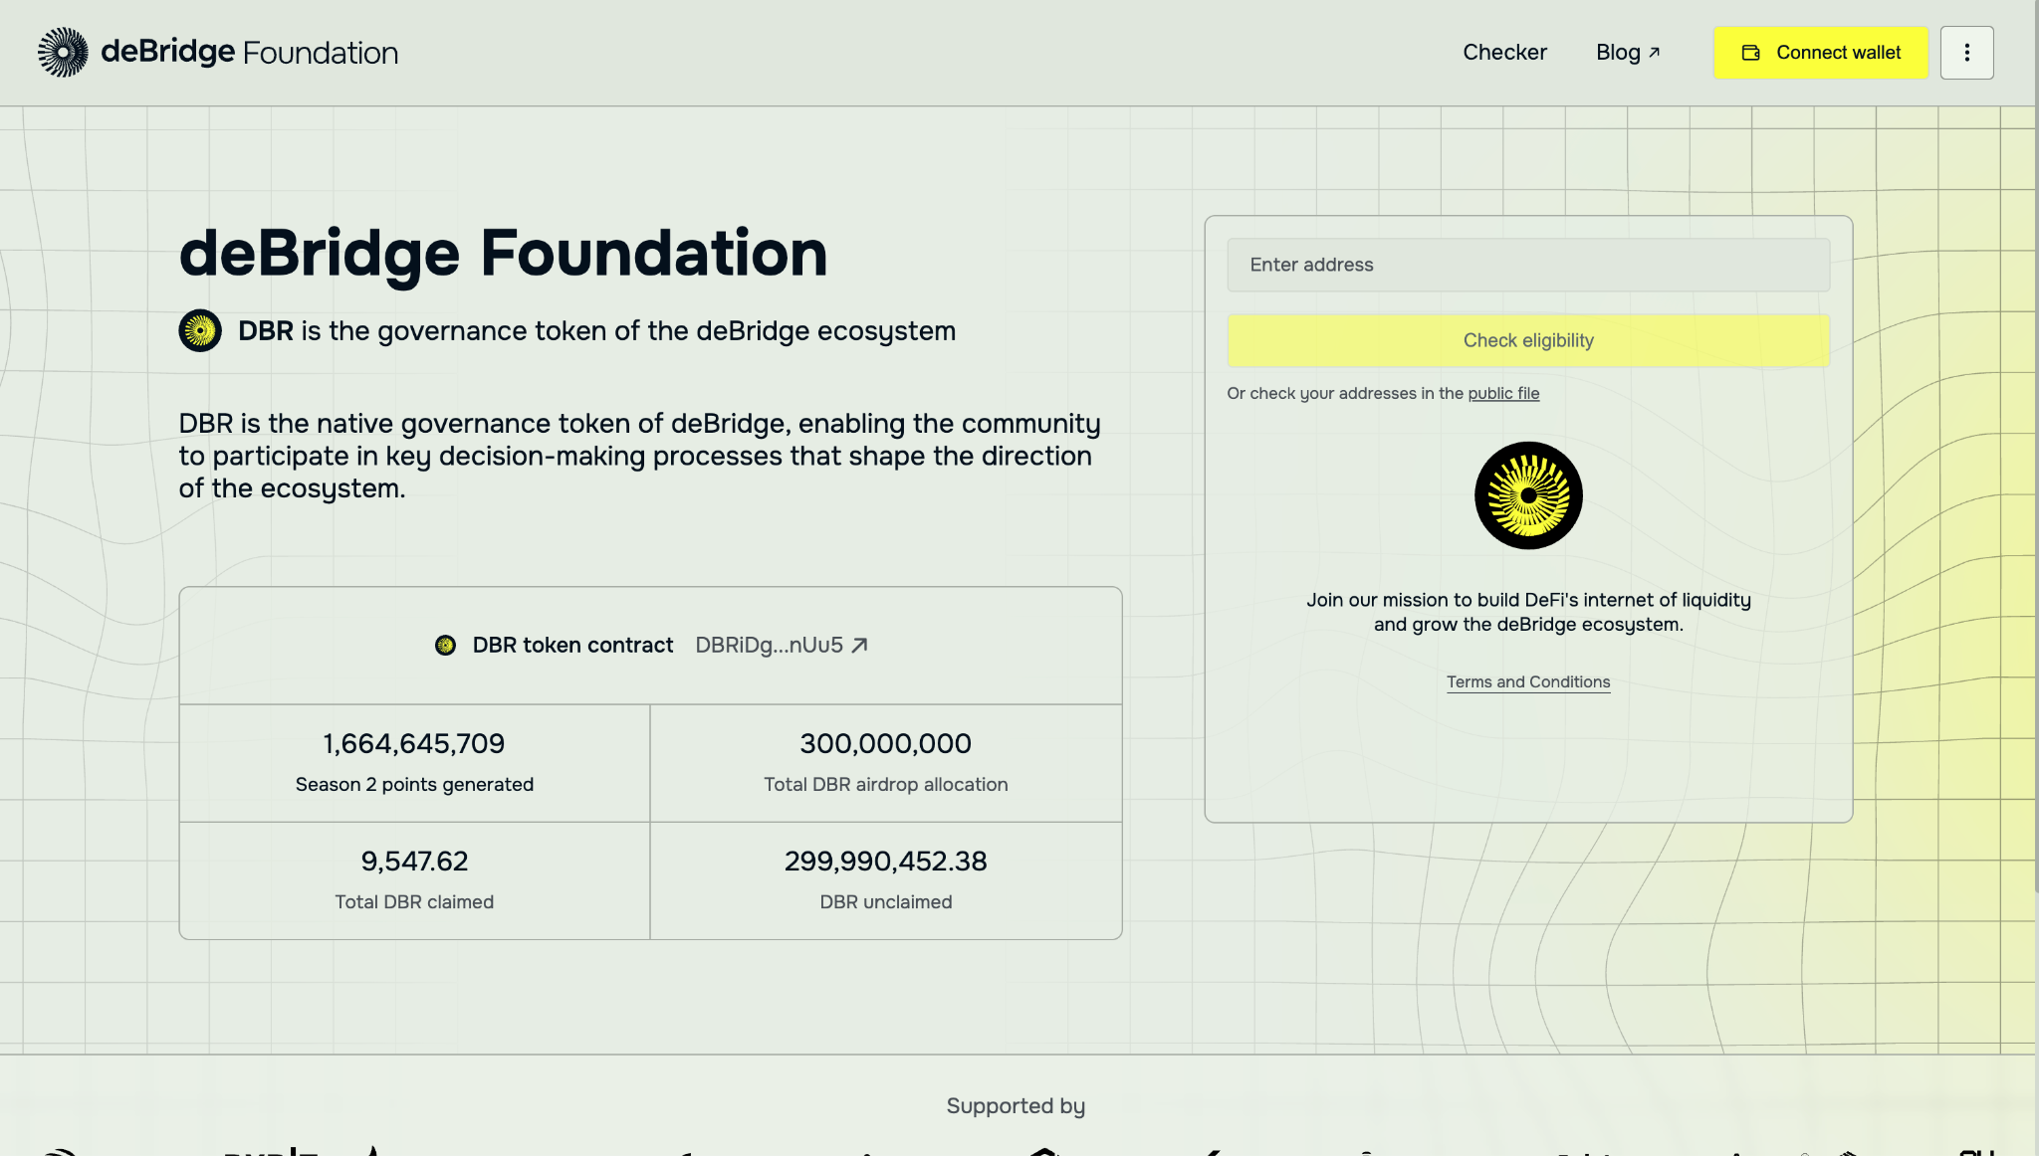Image resolution: width=2039 pixels, height=1156 pixels.
Task: Click the Total DBR claimed value
Action: point(414,862)
